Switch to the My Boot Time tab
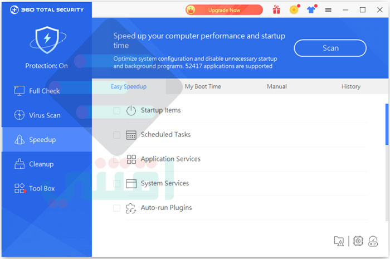Viewport: 390px width, 259px height. (x=203, y=86)
